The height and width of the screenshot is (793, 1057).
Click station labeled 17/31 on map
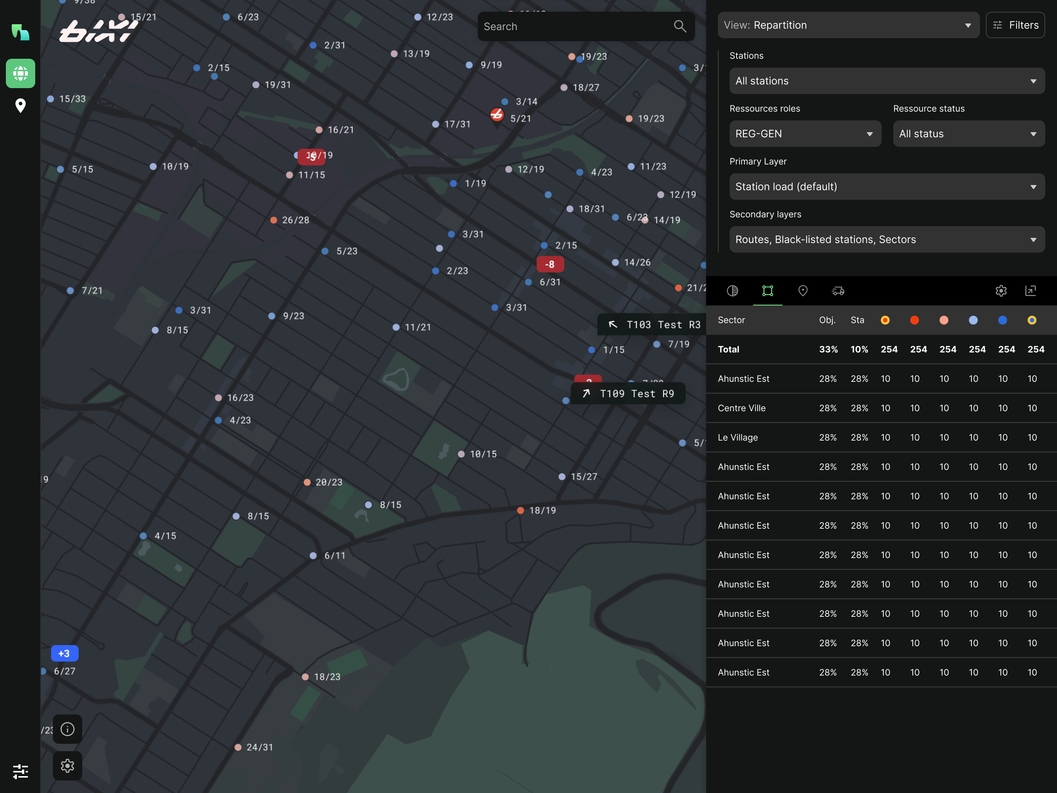pyautogui.click(x=435, y=124)
